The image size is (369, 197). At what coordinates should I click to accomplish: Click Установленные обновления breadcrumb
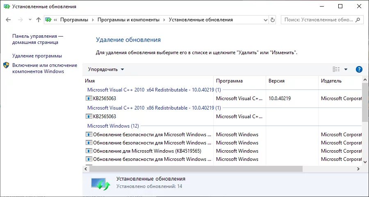[201, 20]
